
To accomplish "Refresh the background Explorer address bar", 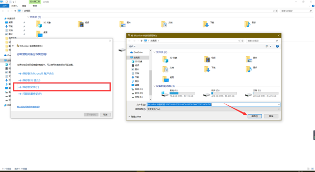I will pos(277,11).
